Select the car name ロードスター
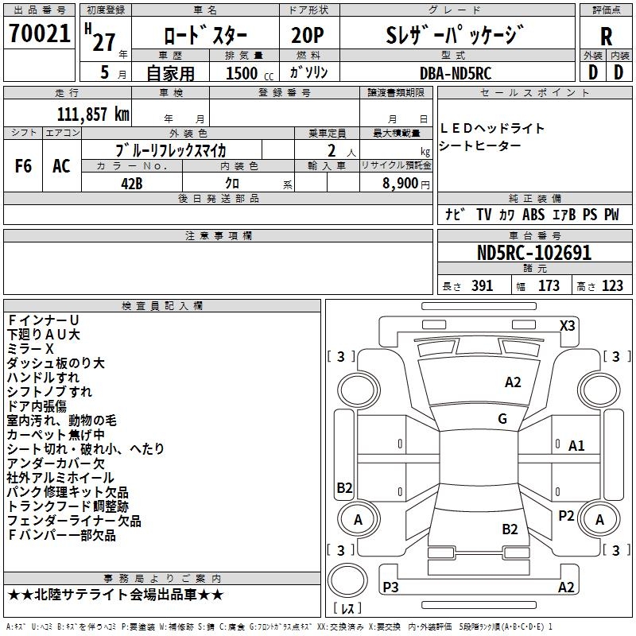 pos(205,35)
